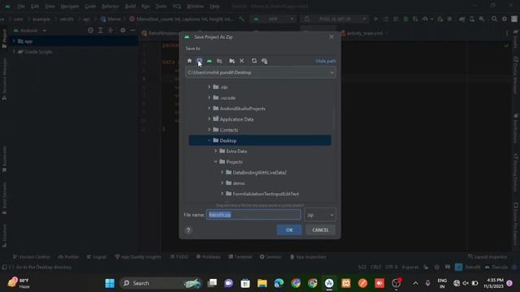The width and height of the screenshot is (520, 292).
Task: Open the path history dropdown arrow
Action: point(331,72)
